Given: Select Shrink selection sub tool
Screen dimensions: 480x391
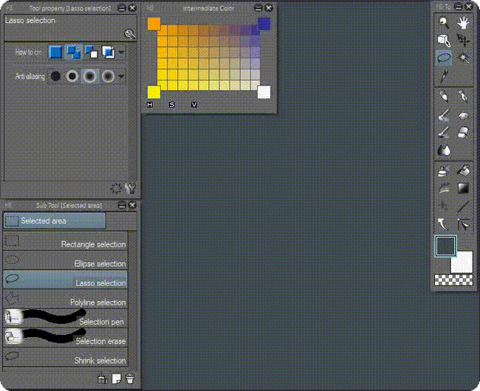Looking at the screenshot, I should (x=66, y=357).
